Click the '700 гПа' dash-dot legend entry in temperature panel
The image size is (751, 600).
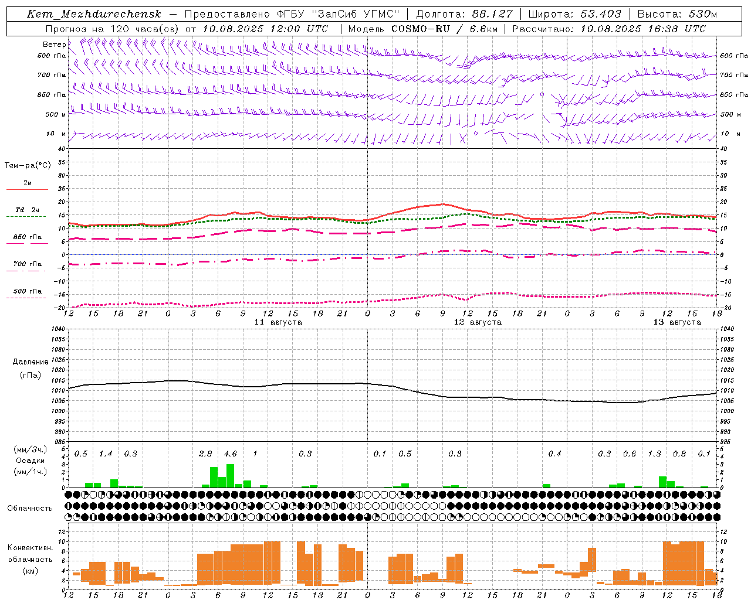(x=27, y=264)
